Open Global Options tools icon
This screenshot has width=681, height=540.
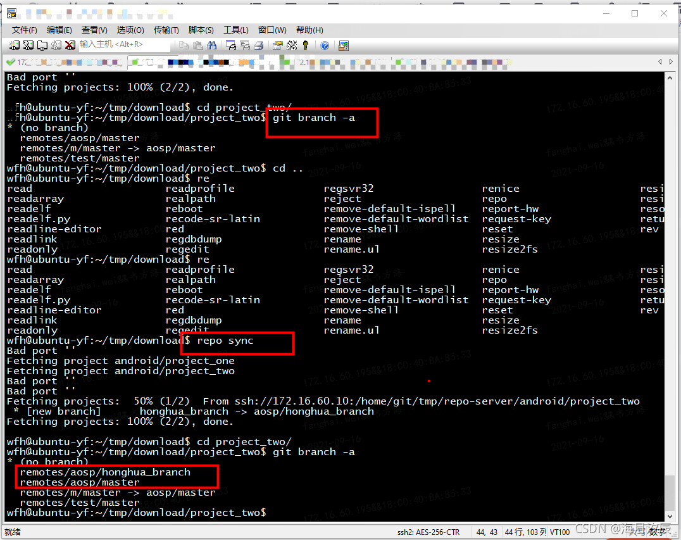tap(292, 45)
